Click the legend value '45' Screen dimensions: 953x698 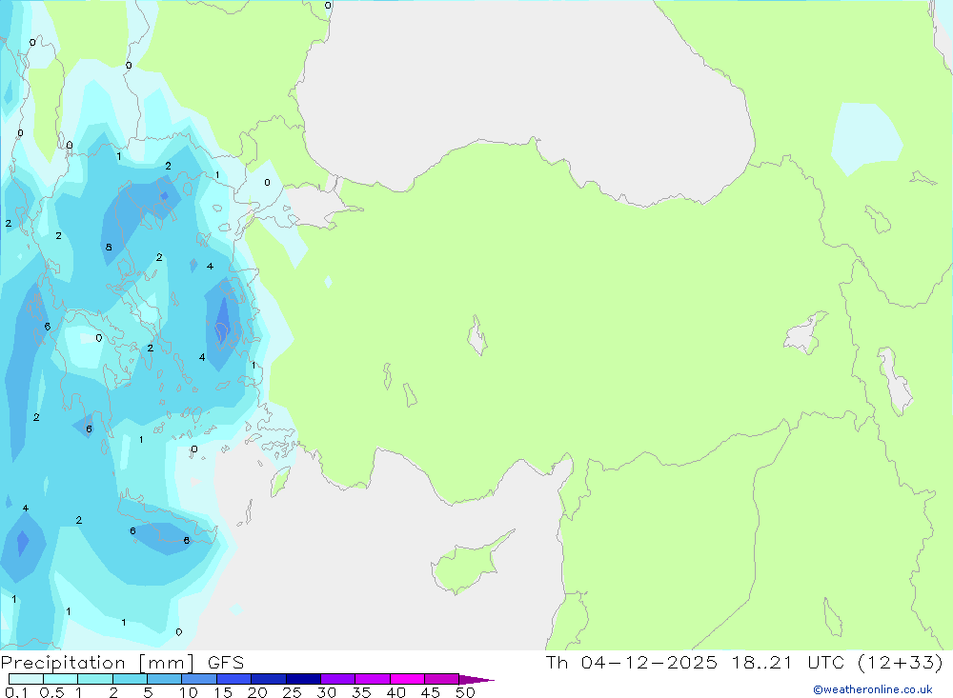tap(431, 692)
